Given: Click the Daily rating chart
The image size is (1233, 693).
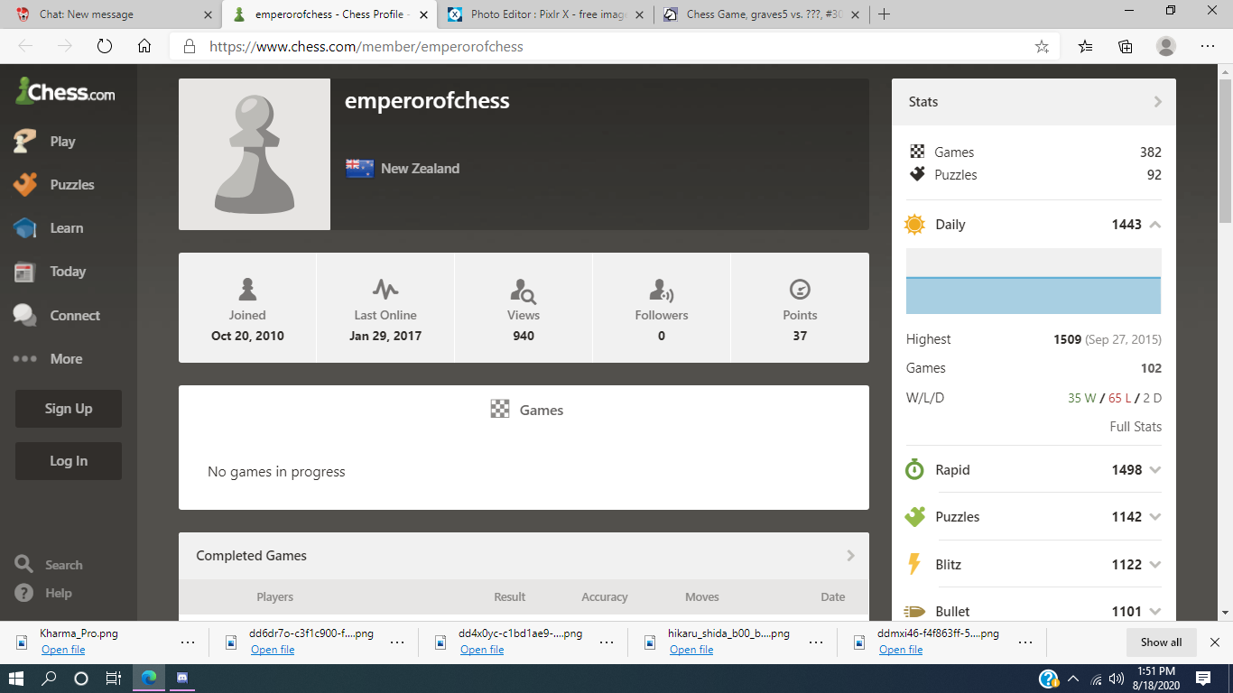Looking at the screenshot, I should click(1034, 282).
